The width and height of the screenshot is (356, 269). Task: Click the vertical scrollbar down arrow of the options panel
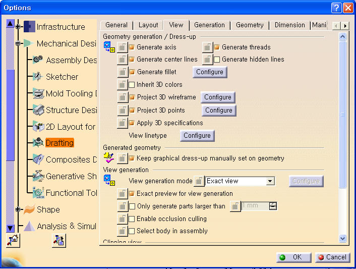pos(343,238)
